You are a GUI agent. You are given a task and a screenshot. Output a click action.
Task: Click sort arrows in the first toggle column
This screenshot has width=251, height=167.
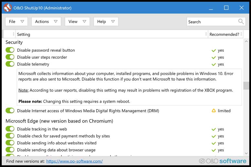[14, 34]
